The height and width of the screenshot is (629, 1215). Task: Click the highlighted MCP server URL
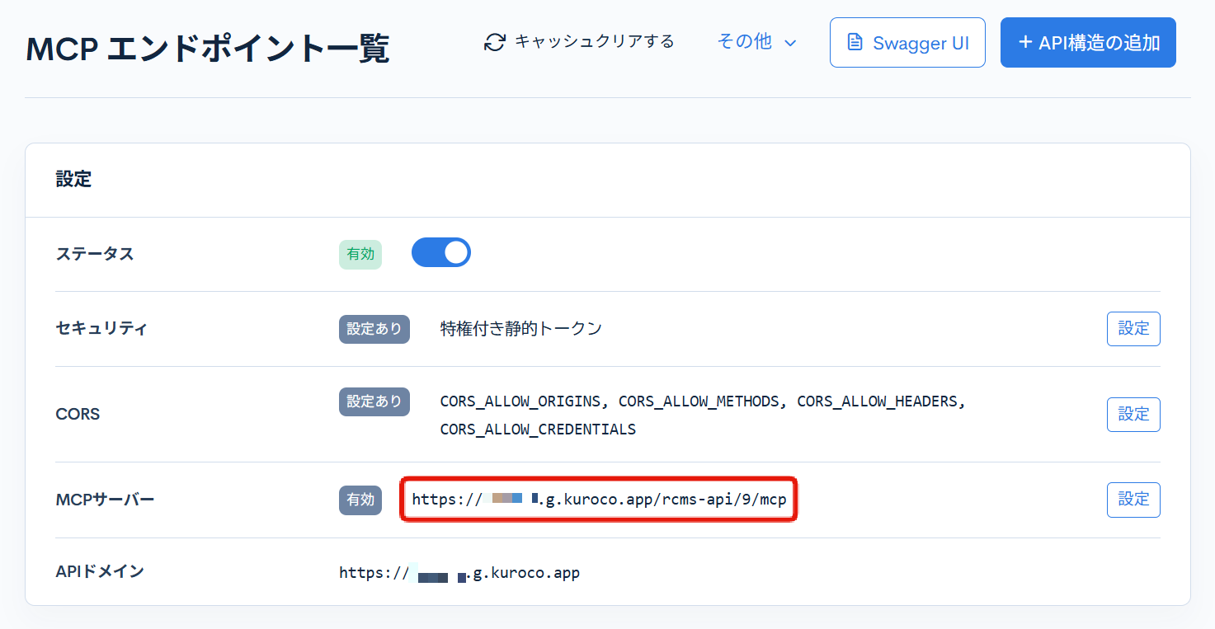click(x=599, y=500)
